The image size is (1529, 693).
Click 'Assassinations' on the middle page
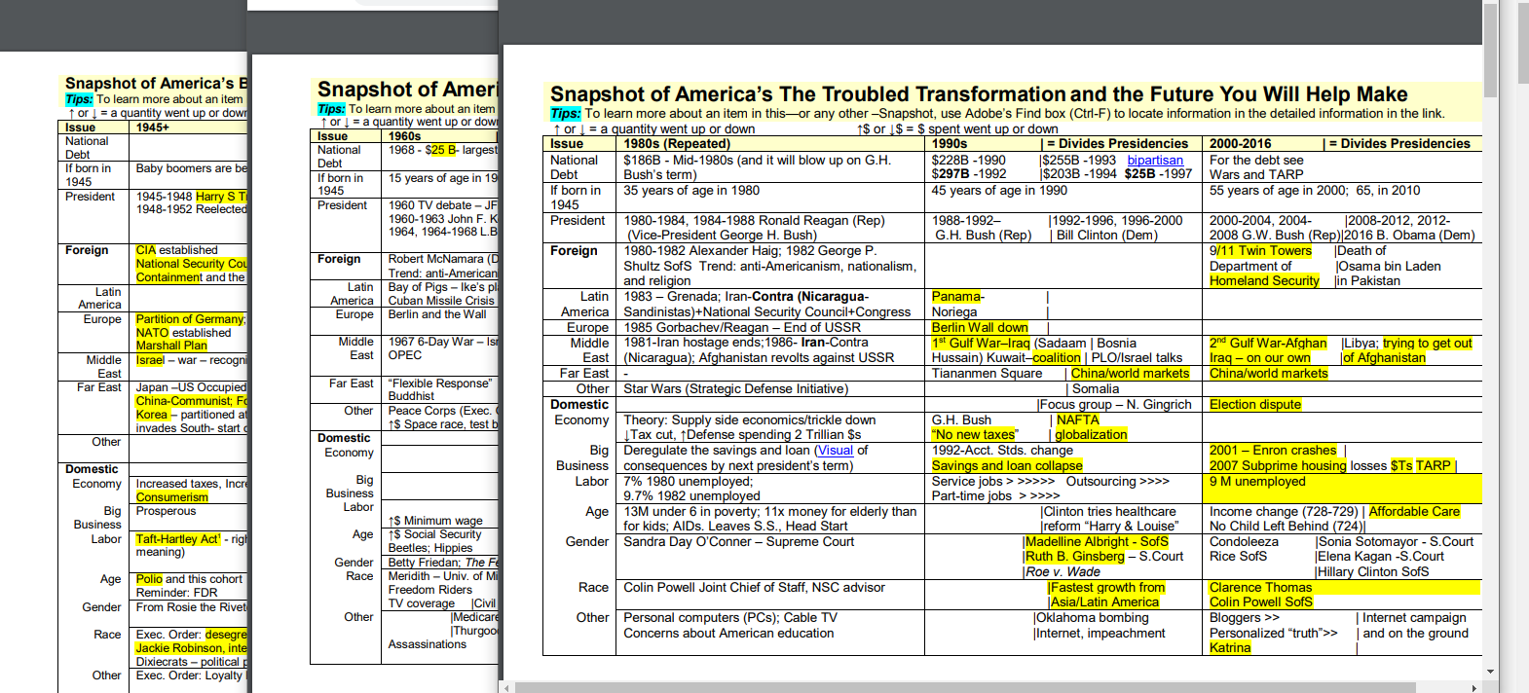point(428,644)
